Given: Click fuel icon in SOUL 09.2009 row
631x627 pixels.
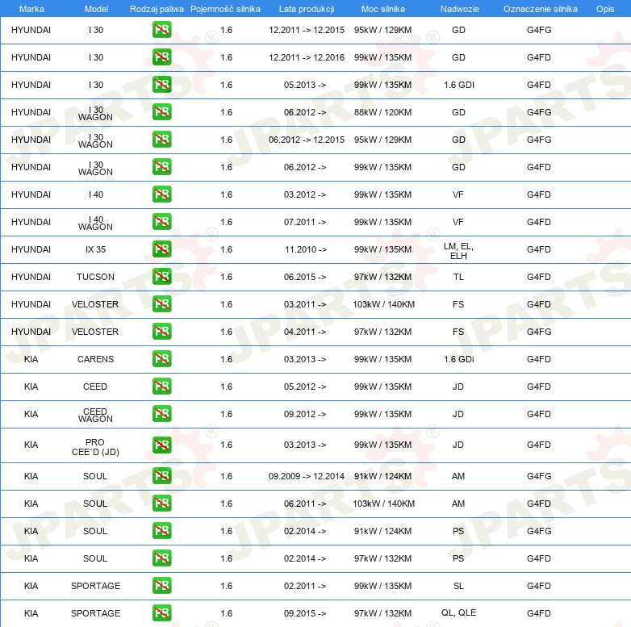Looking at the screenshot, I should point(161,476).
